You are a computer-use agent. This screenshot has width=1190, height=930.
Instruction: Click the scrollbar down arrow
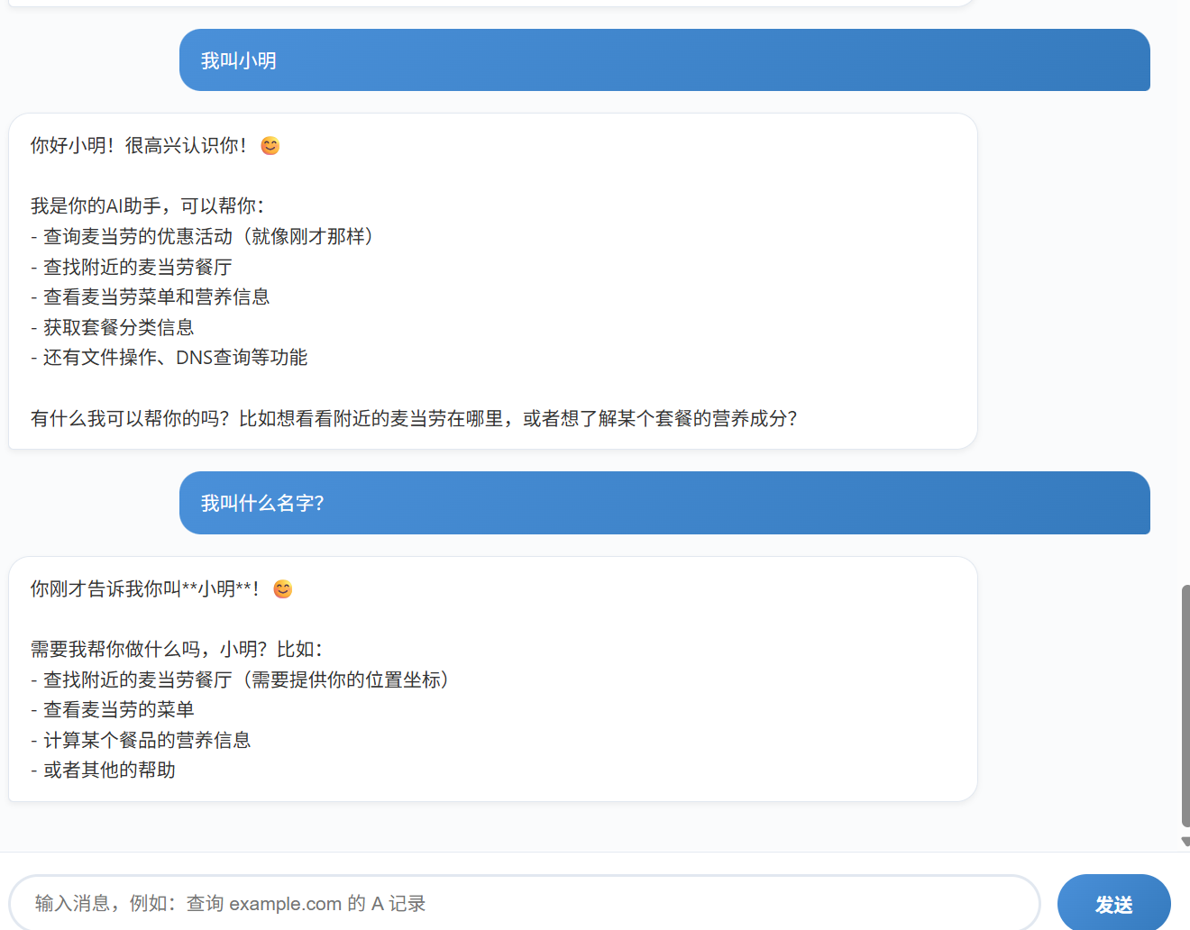coord(1185,842)
